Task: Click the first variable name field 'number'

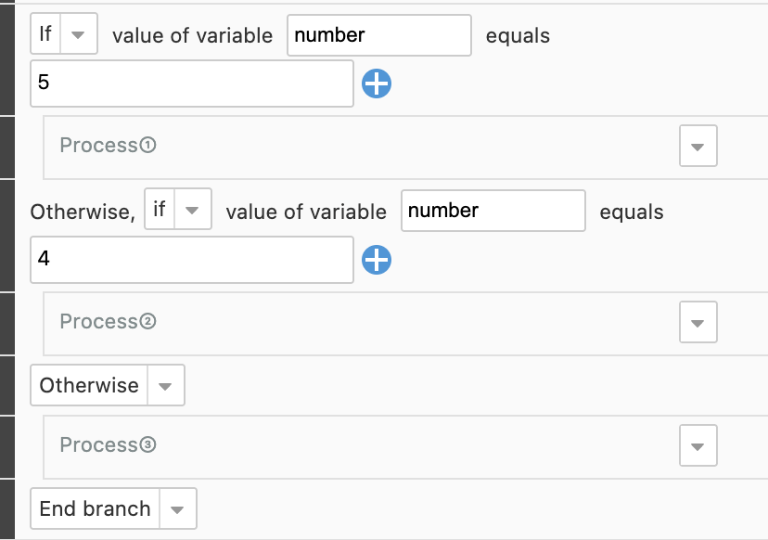Action: tap(379, 35)
